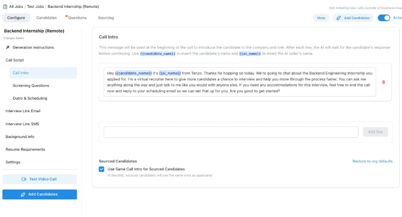Image resolution: width=402 pixels, height=217 pixels.
Task: Click the business hours notice text
Action: pos(365,8)
